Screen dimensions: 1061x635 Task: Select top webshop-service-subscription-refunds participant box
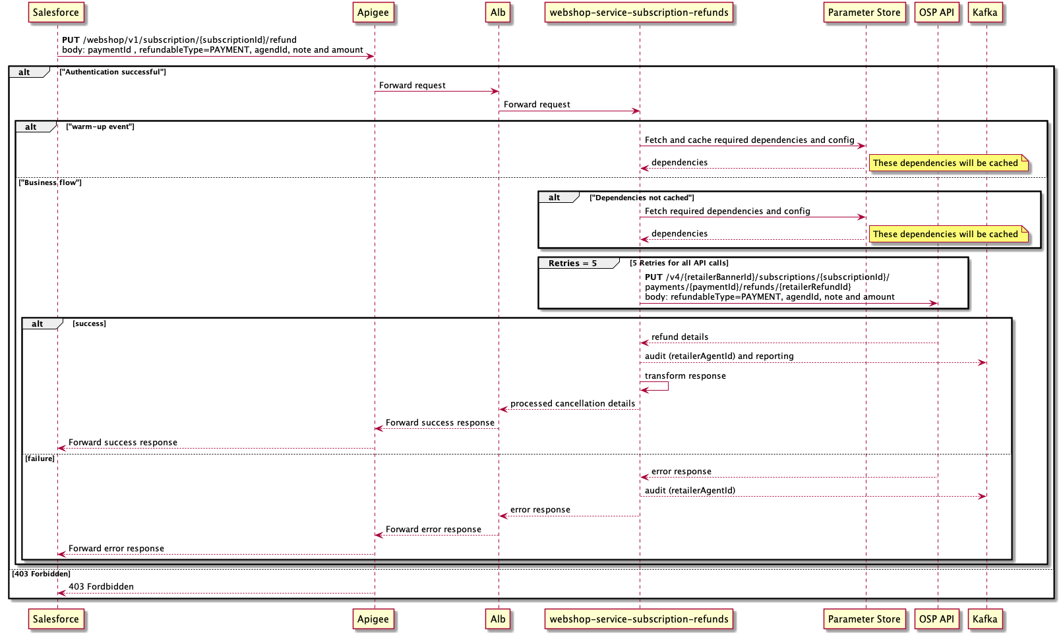639,13
